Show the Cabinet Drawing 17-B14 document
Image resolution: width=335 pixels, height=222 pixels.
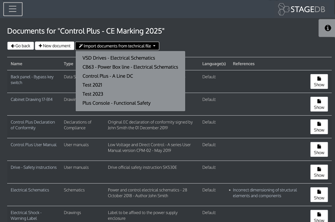319,104
